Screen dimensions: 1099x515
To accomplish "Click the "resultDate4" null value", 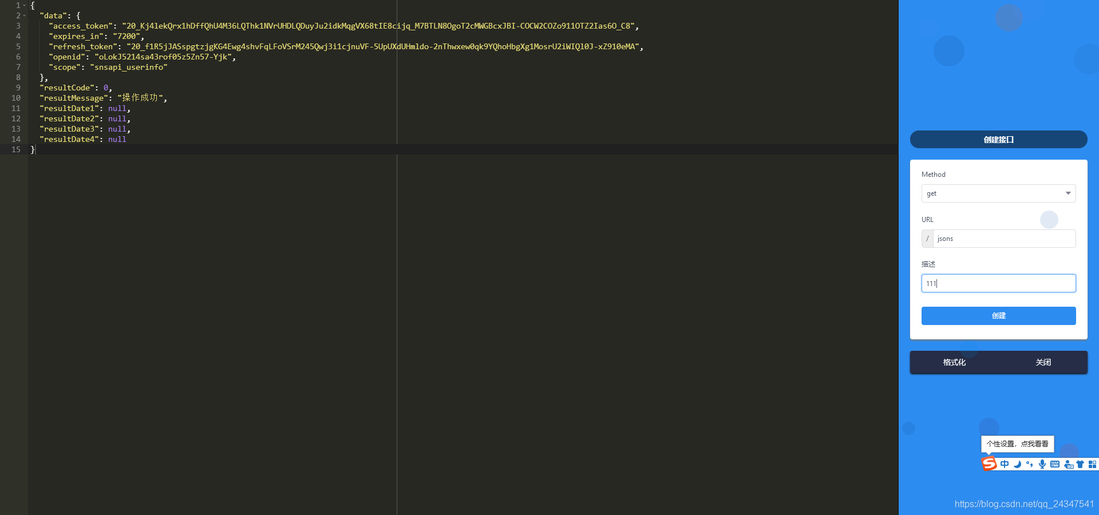I will (x=117, y=140).
